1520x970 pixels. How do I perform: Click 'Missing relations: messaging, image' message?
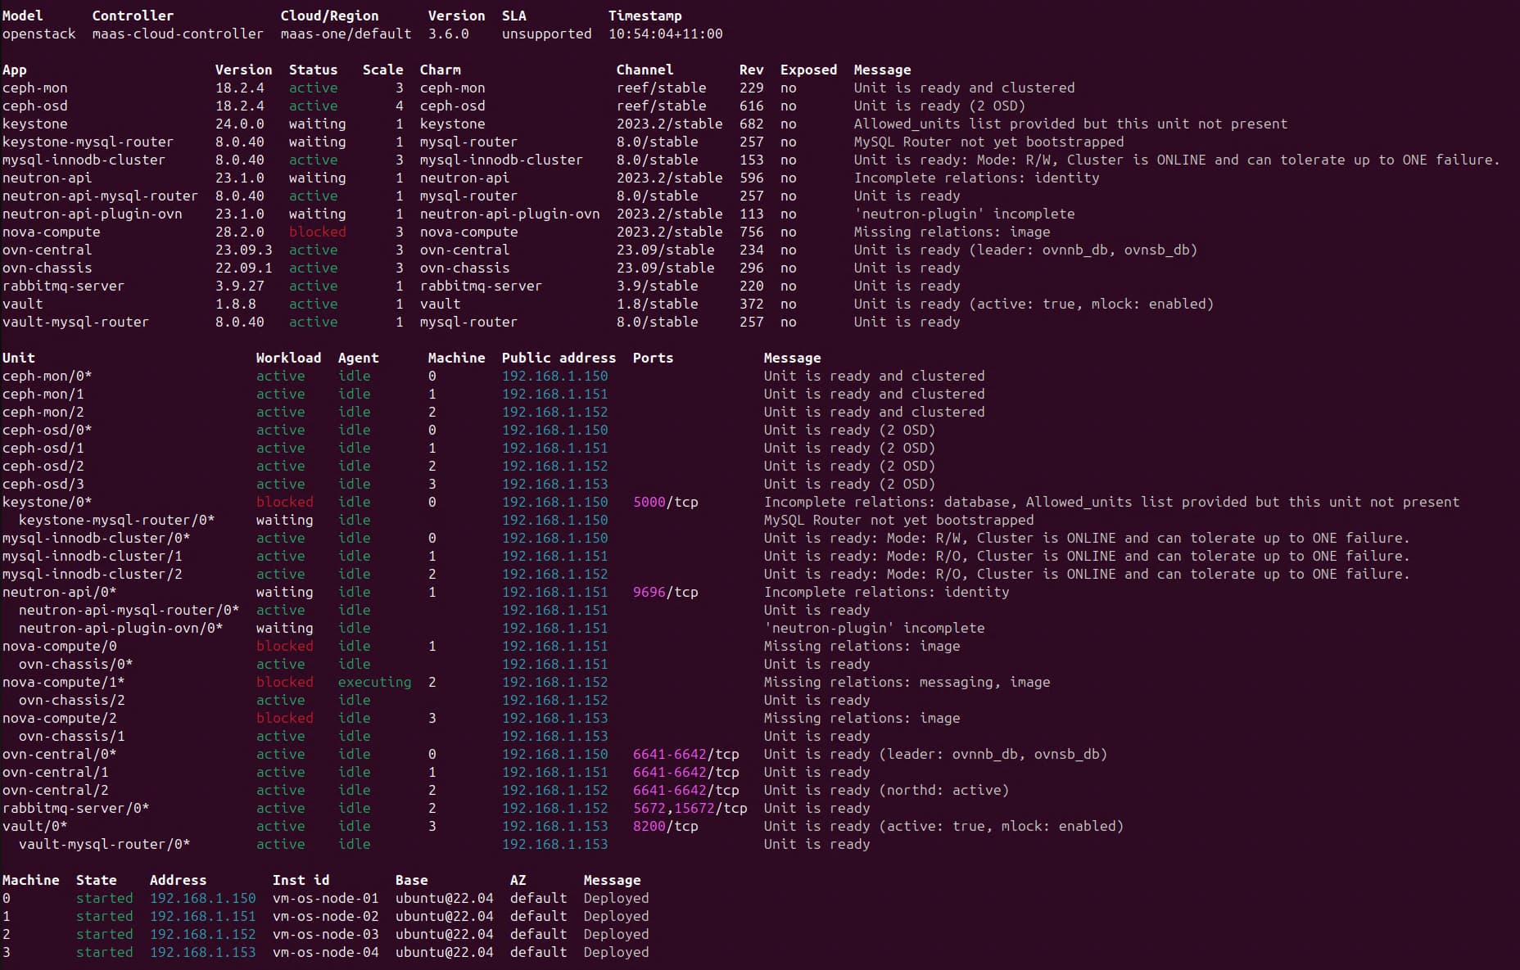point(907,682)
